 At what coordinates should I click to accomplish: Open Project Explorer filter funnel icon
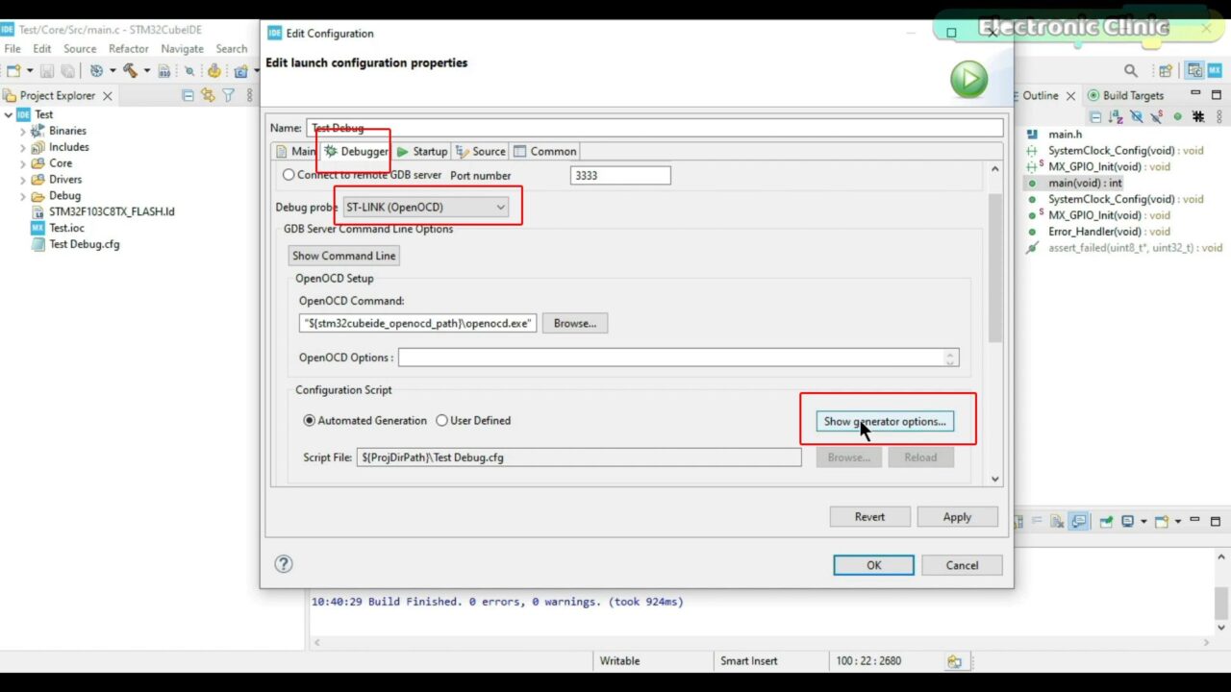[x=228, y=95]
